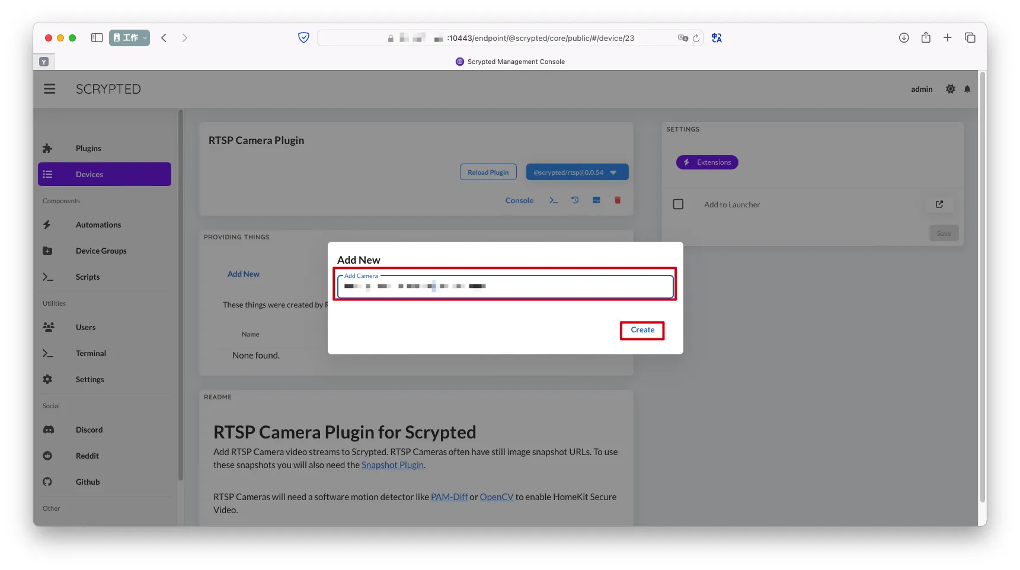Open the admin settings gear icon
This screenshot has height=570, width=1020.
(x=951, y=89)
